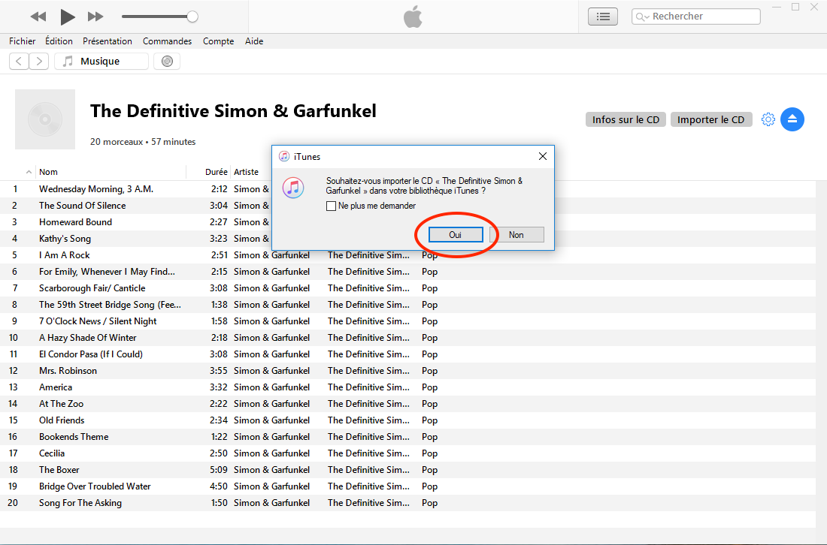Open the Présentation menu
This screenshot has width=827, height=545.
[x=107, y=41]
